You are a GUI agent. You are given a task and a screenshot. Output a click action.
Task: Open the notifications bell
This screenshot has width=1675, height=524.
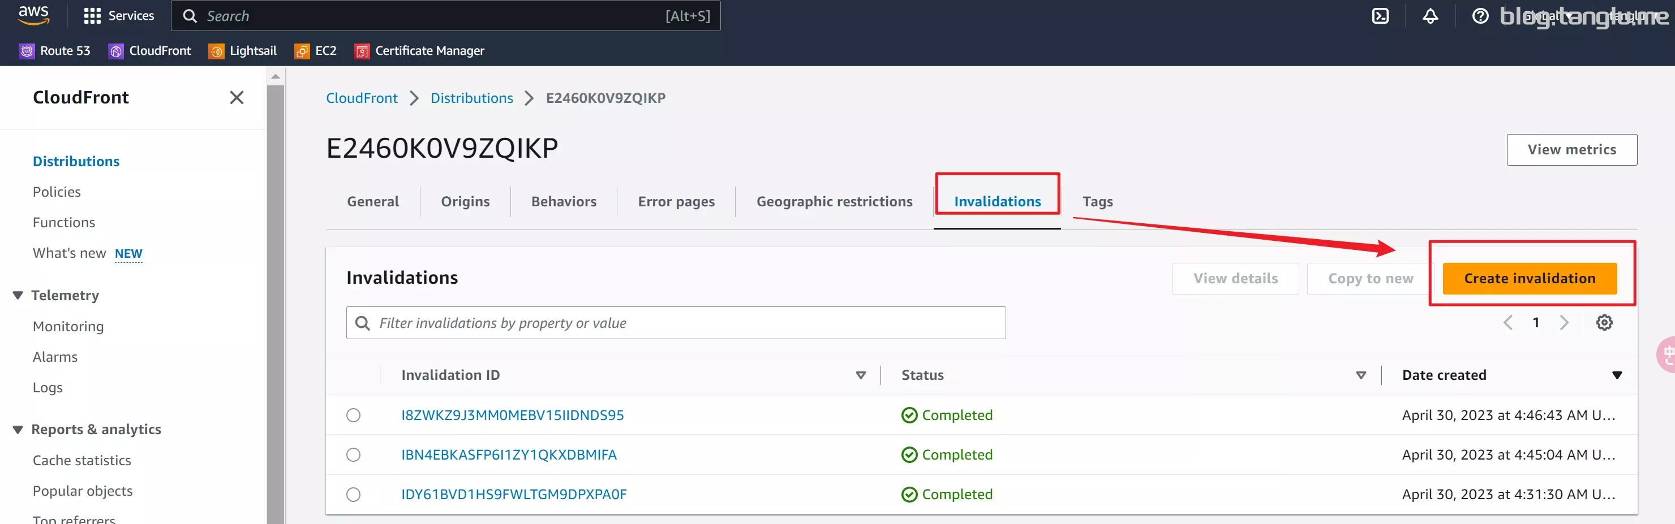tap(1430, 16)
